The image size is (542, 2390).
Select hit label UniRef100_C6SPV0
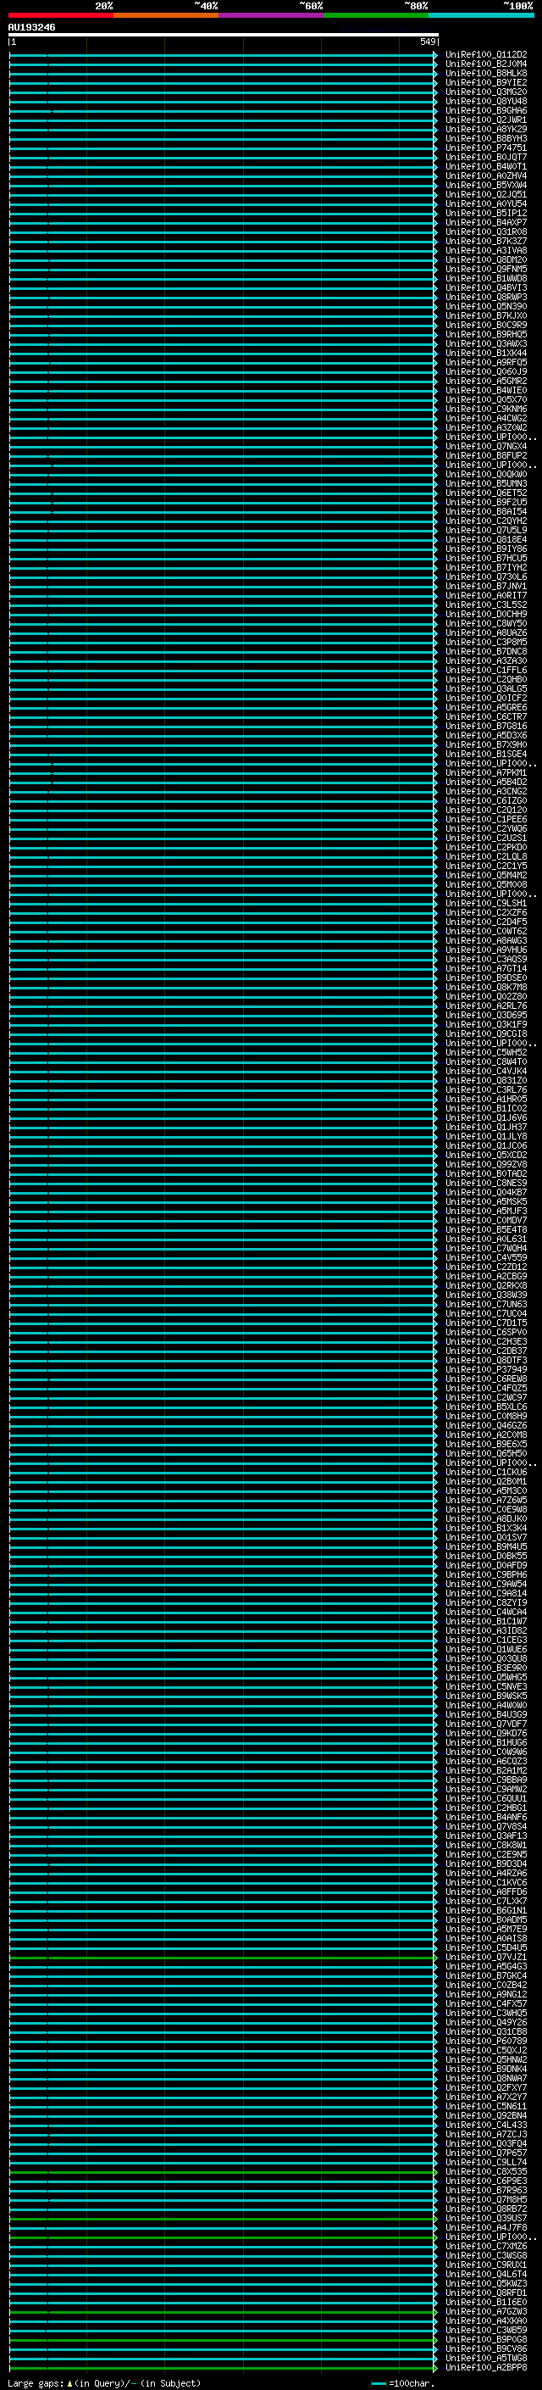click(x=485, y=1334)
